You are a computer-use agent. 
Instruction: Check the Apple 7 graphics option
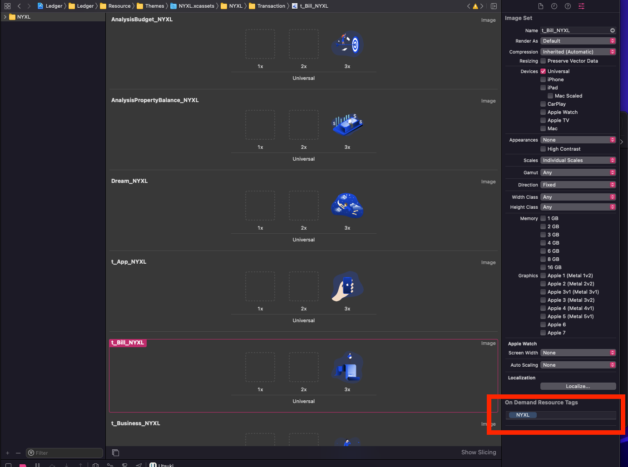(x=543, y=333)
